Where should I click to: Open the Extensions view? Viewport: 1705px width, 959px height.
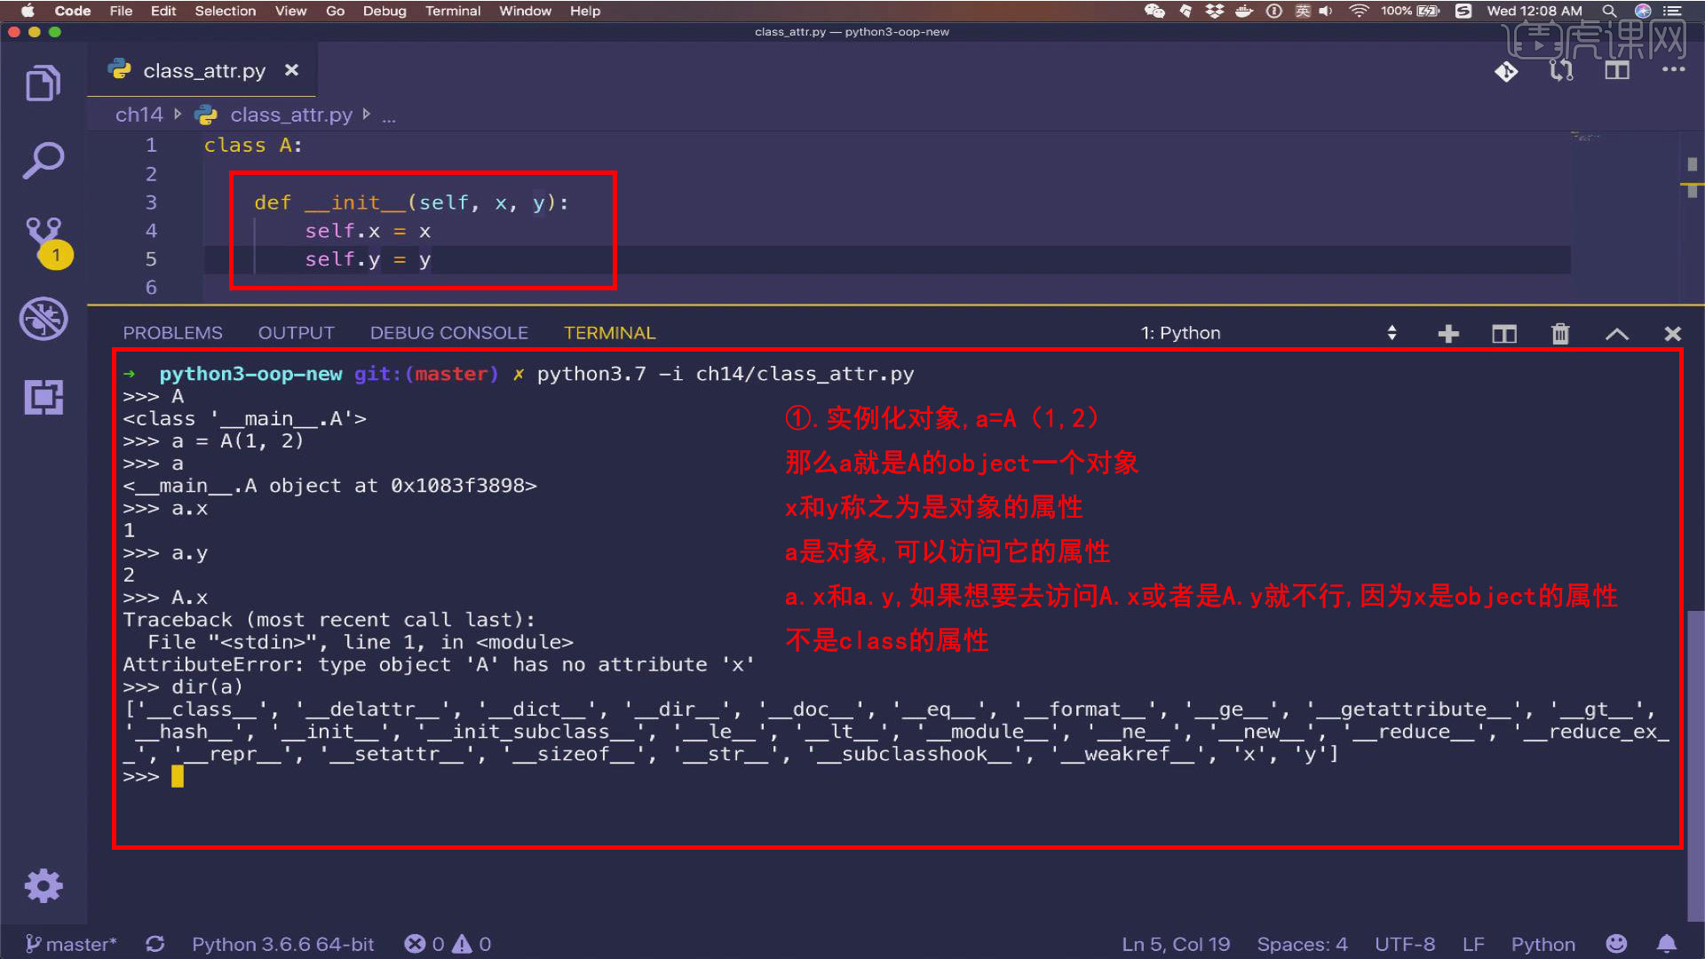pos(42,397)
